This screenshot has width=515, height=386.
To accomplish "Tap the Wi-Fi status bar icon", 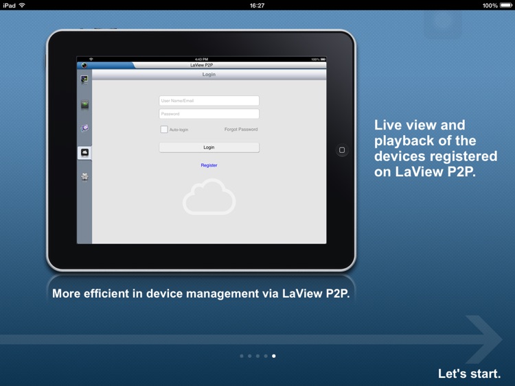I will 22,5.
